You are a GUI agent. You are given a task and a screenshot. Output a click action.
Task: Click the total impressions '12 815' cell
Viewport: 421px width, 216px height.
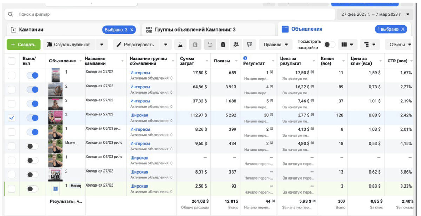pyautogui.click(x=230, y=201)
